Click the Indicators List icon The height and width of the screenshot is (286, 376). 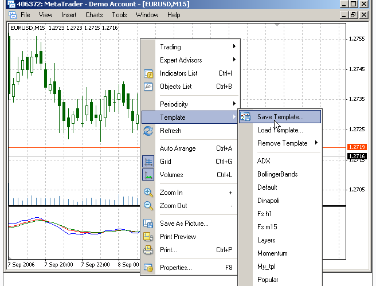[148, 73]
